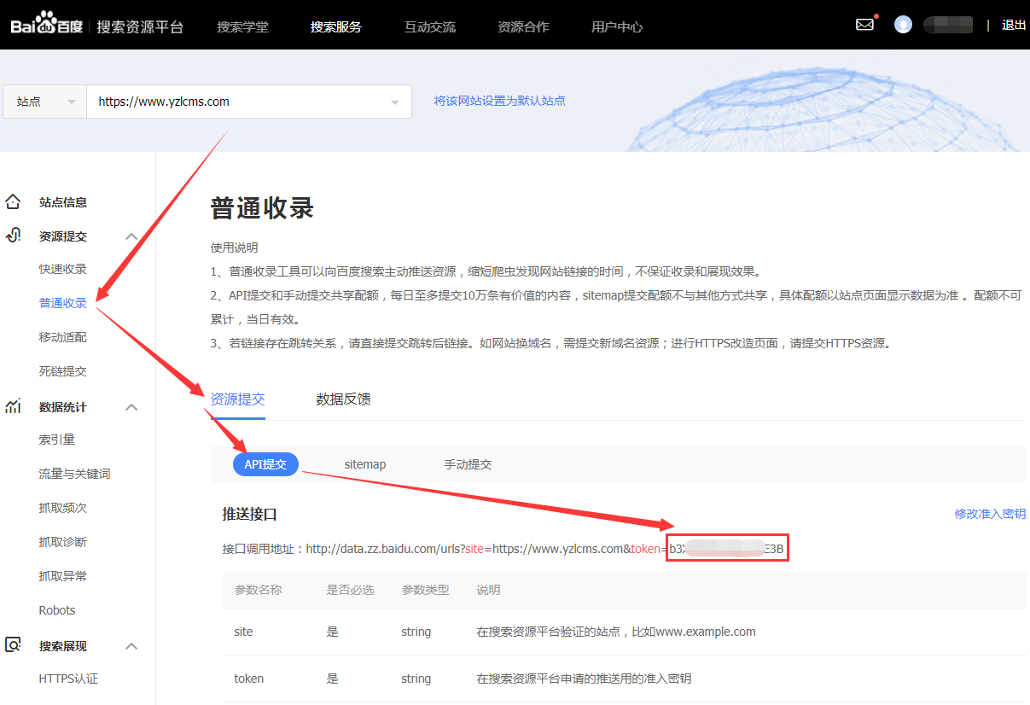Open 抓取异常 in sidebar
The height and width of the screenshot is (705, 1030).
[63, 576]
